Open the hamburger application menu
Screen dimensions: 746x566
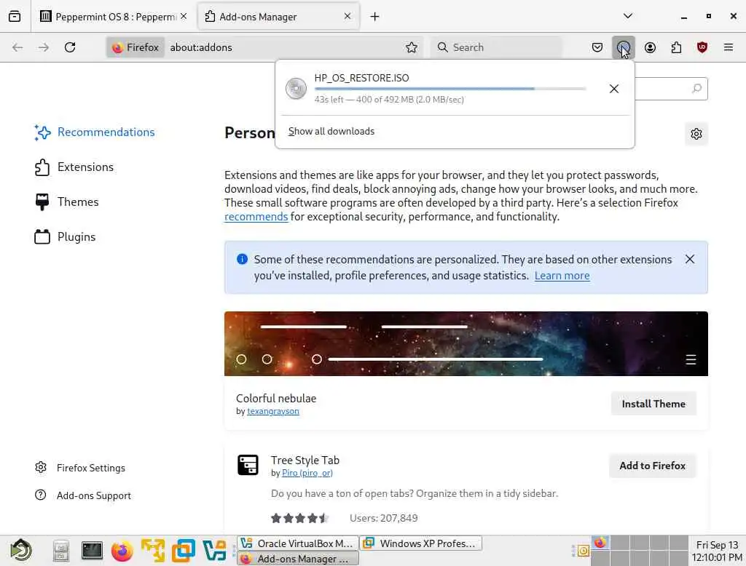[x=728, y=47]
